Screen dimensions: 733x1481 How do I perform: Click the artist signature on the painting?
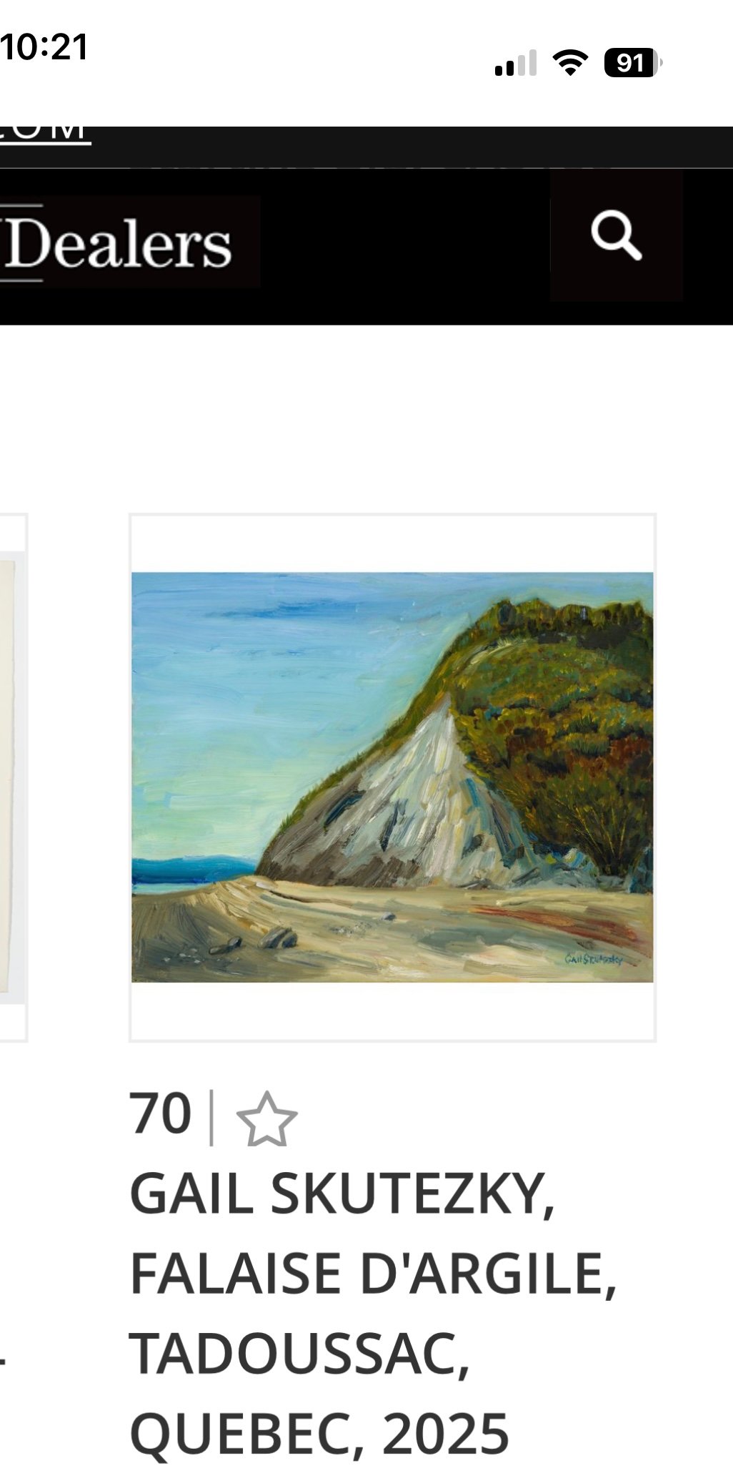594,959
